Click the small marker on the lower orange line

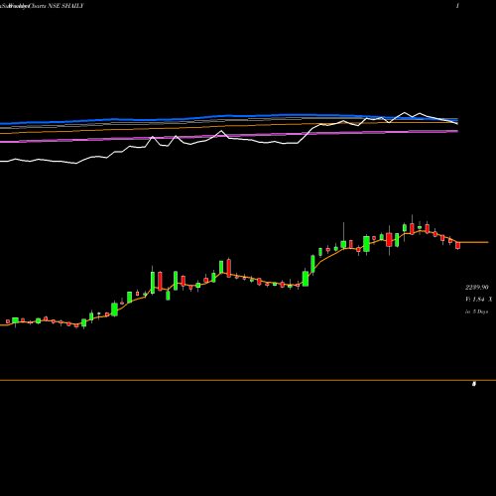[474, 384]
